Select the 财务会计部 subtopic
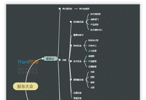Screen dimensions: 146x100 [x=93, y=40]
